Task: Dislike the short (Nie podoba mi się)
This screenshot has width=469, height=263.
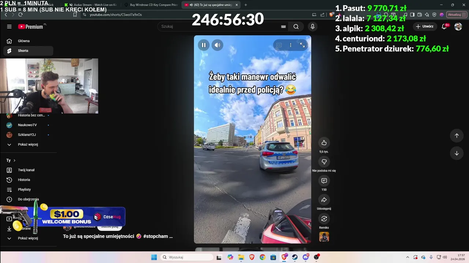Action: pos(324,161)
